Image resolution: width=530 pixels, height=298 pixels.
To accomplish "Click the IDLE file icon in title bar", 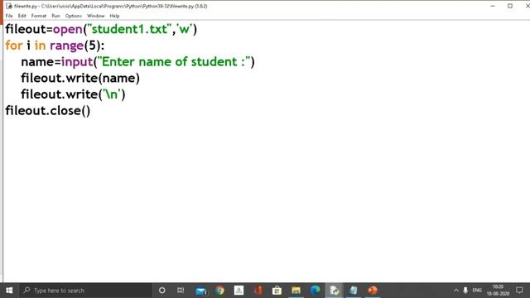I will coord(9,6).
